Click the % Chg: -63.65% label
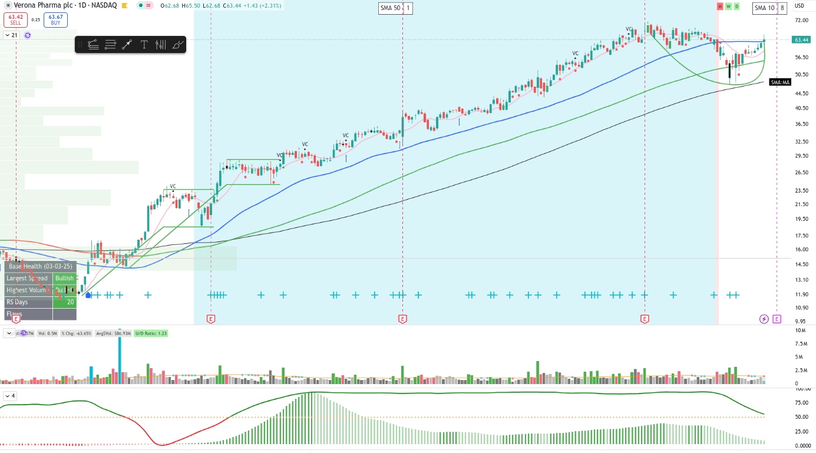Image resolution: width=816 pixels, height=453 pixels. tap(77, 333)
